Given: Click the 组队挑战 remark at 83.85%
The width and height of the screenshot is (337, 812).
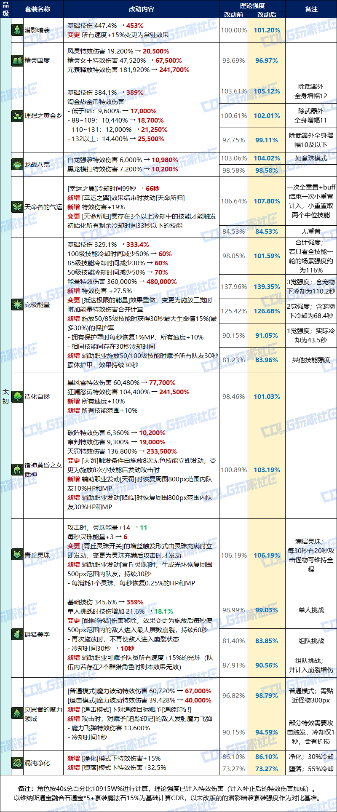Looking at the screenshot, I should coord(311,641).
